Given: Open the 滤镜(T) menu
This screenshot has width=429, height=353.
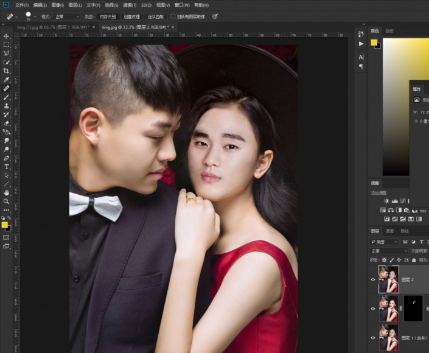Looking at the screenshot, I should 131,5.
